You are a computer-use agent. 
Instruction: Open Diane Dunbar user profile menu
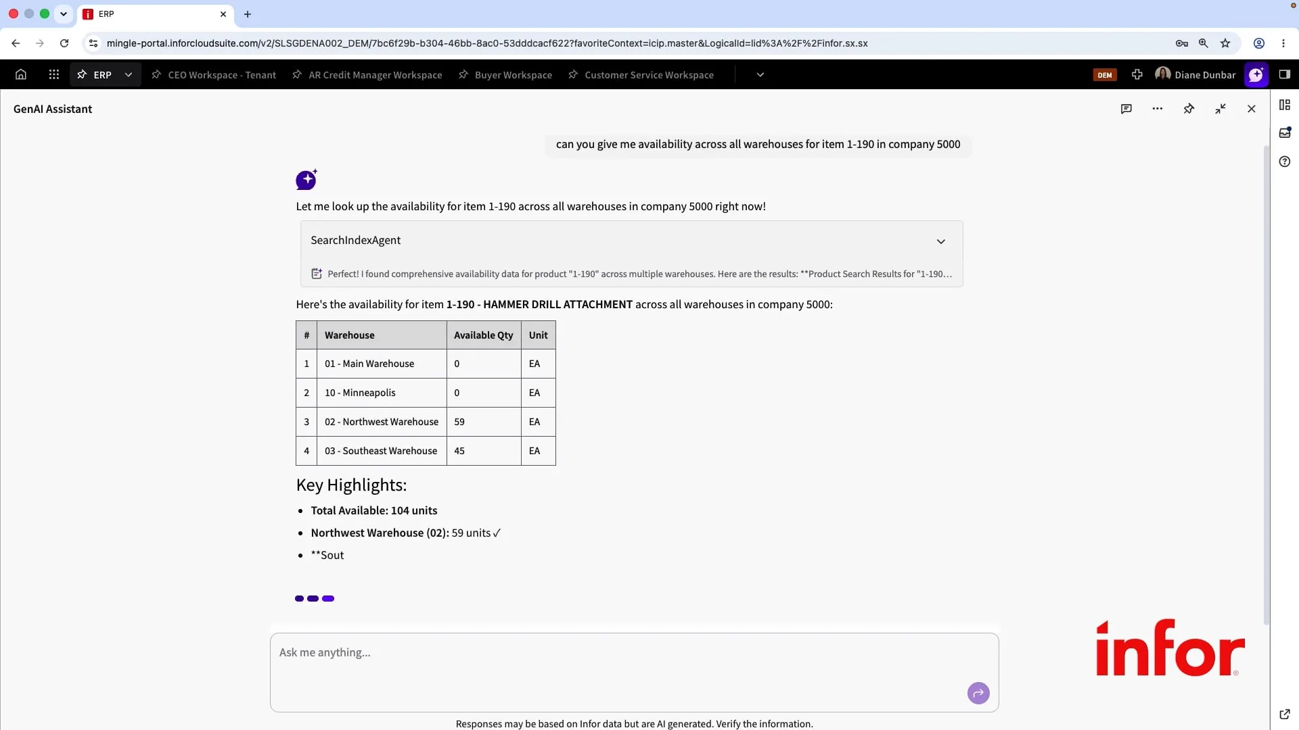coord(1195,74)
